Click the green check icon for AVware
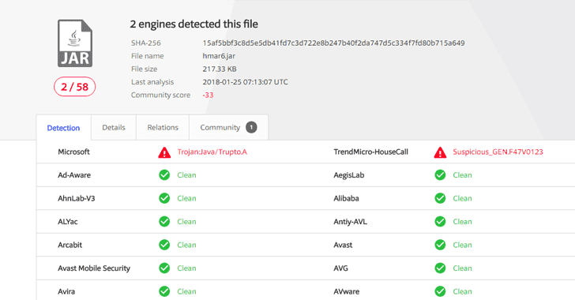 440,291
